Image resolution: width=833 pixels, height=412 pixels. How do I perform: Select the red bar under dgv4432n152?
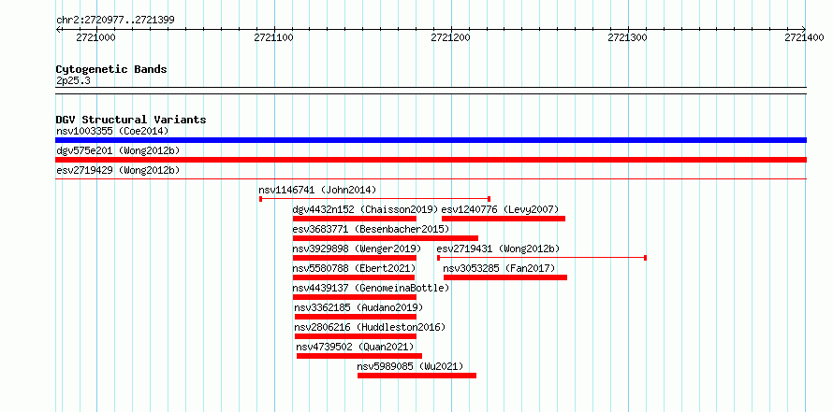tap(355, 219)
